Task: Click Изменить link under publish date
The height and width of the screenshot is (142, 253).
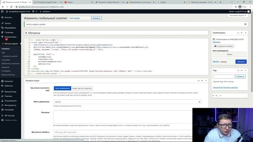Action: 216,42
